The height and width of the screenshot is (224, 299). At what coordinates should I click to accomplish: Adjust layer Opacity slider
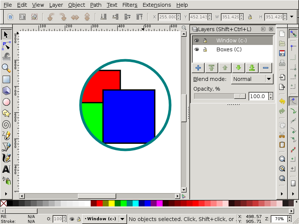220,96
